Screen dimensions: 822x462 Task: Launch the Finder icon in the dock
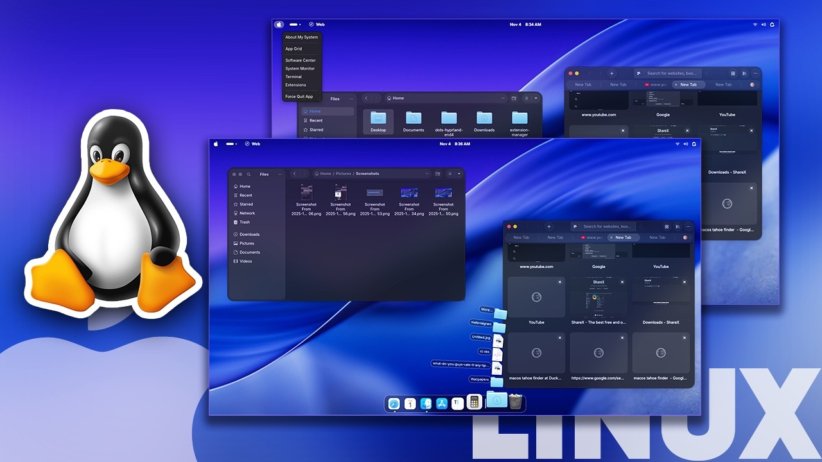click(426, 404)
